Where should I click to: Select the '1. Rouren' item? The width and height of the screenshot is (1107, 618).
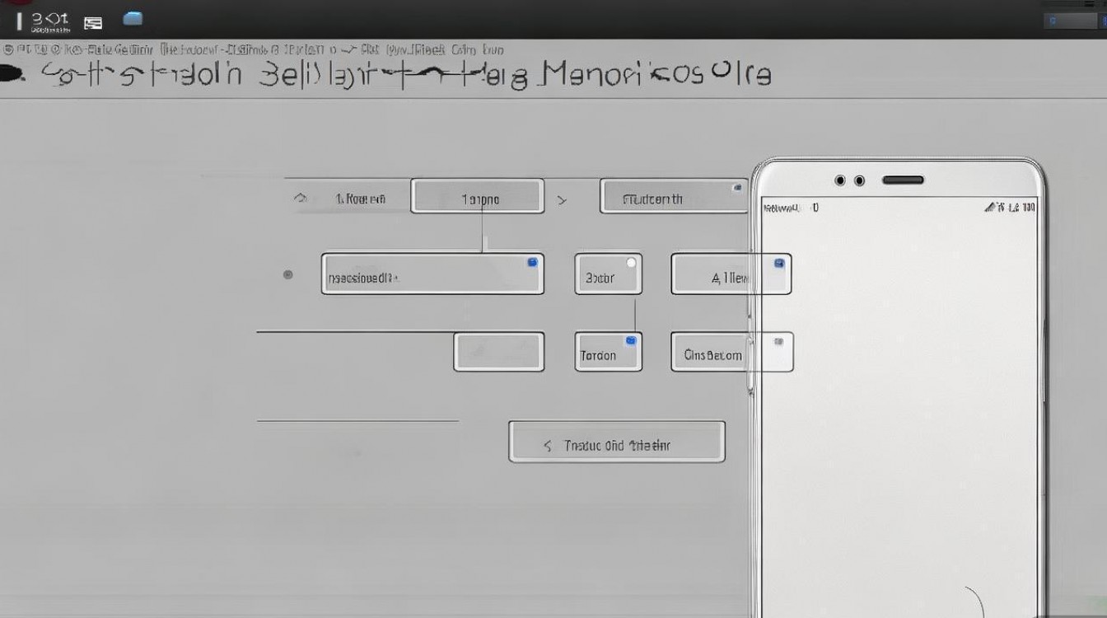coord(360,199)
